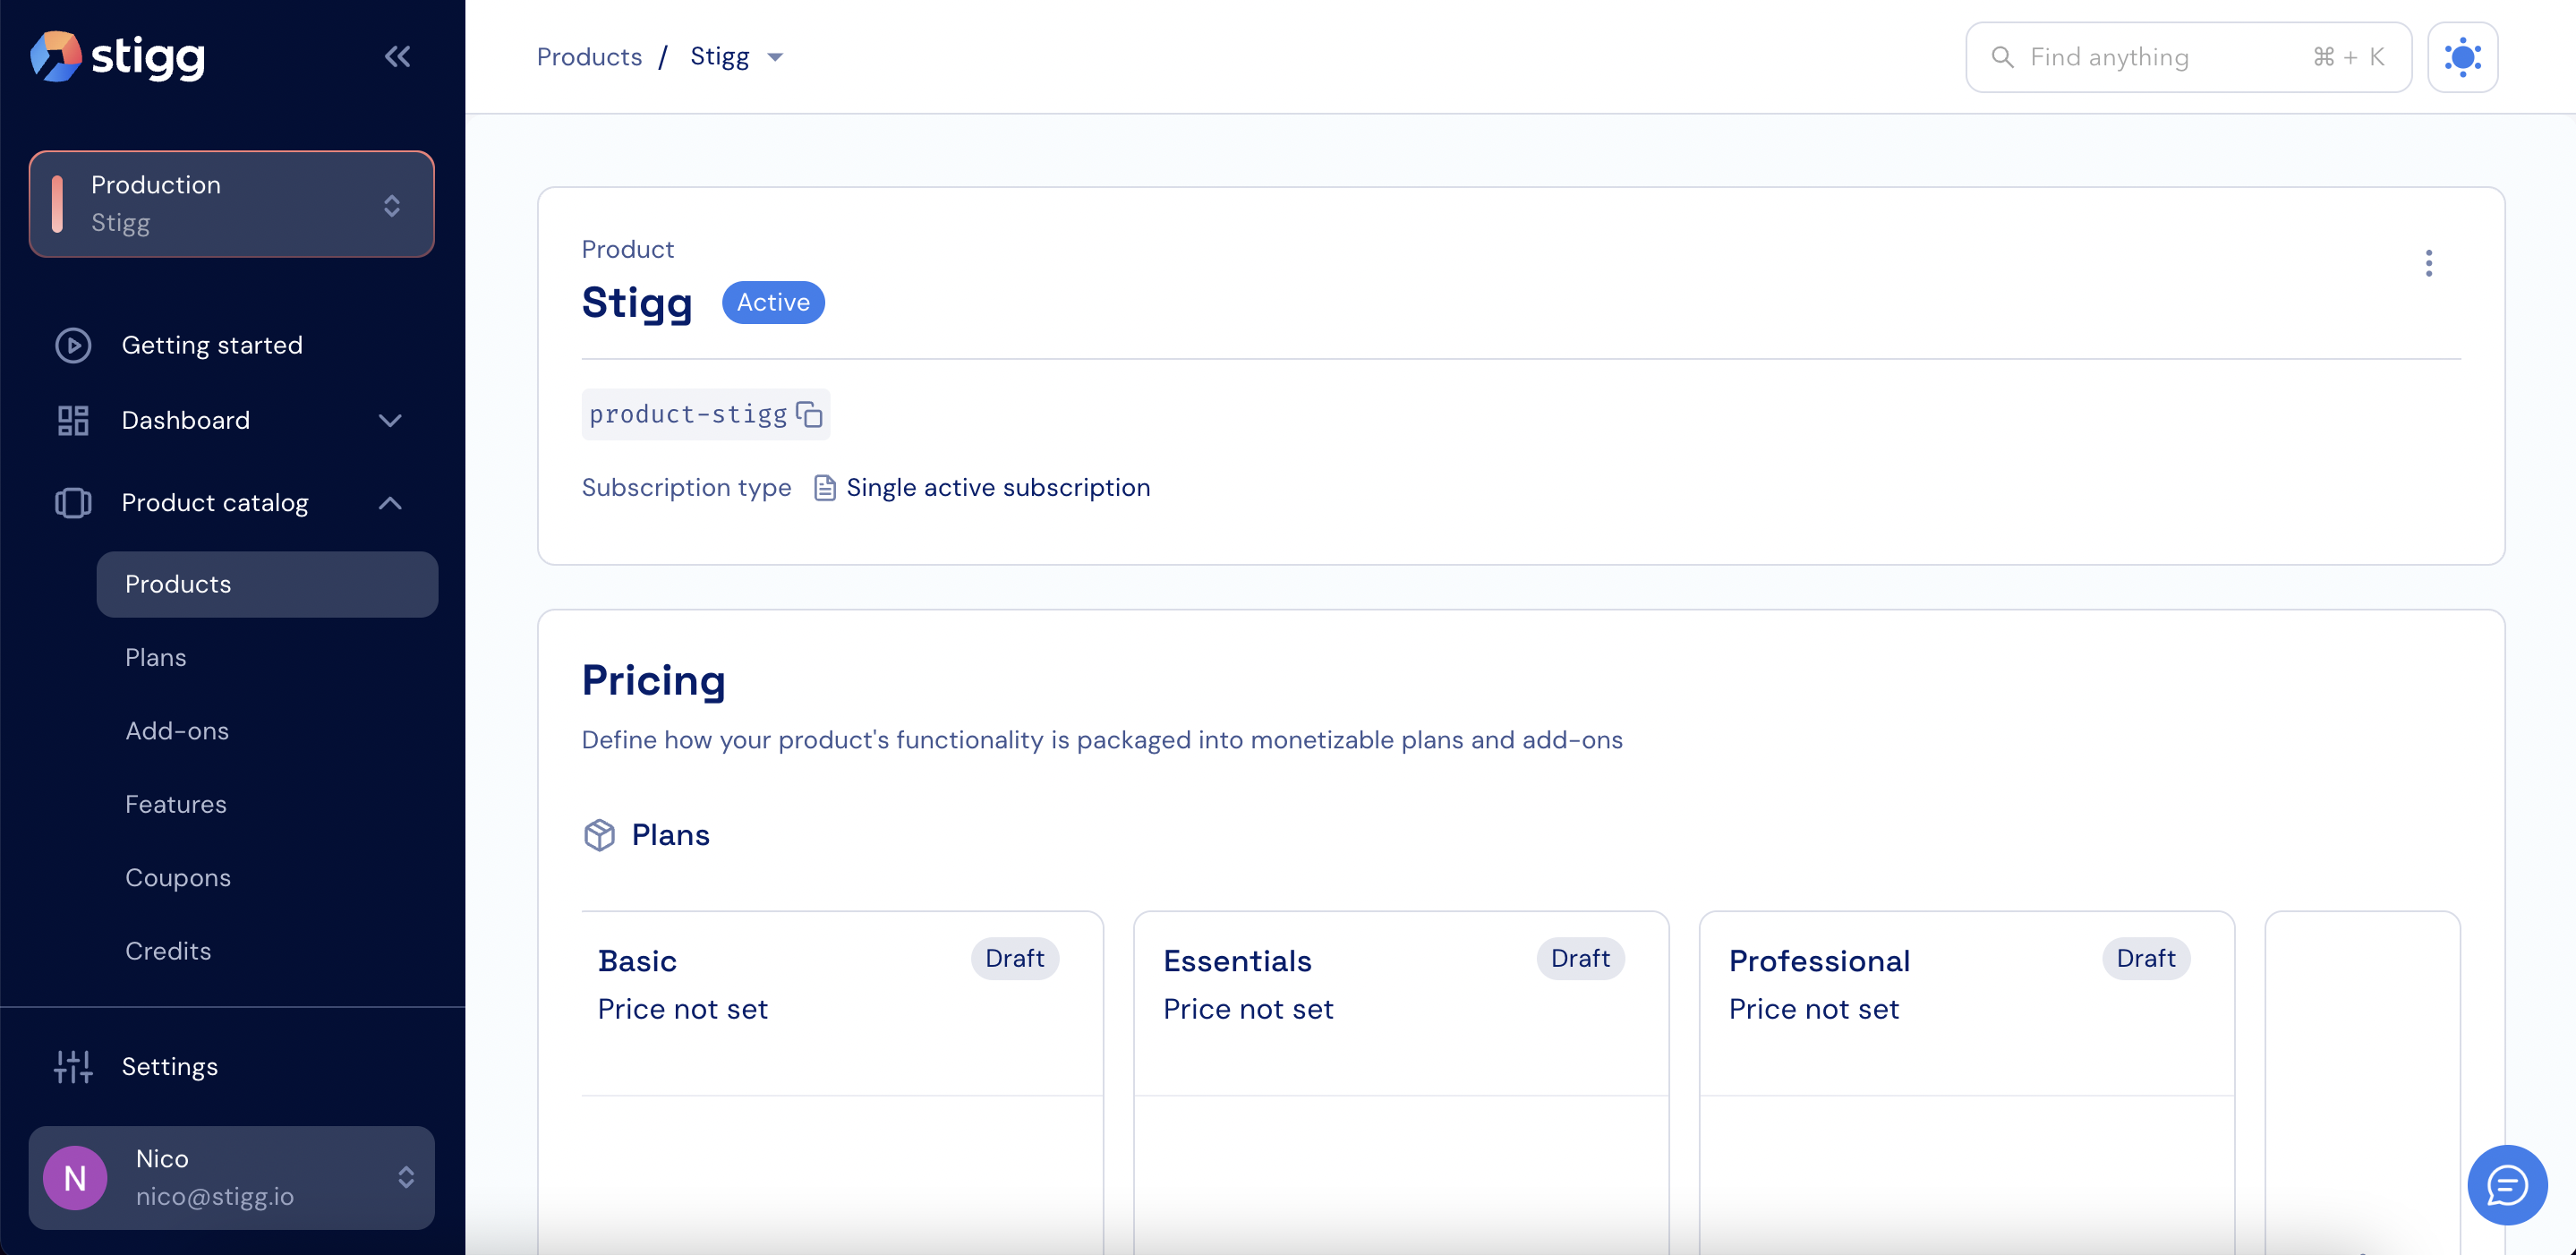Click the Products breadcrumb link

point(589,57)
